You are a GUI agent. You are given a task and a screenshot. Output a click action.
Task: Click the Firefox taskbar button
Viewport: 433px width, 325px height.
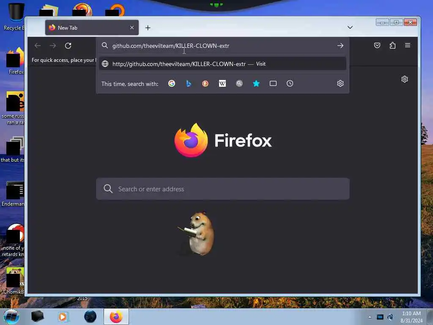[x=116, y=317]
